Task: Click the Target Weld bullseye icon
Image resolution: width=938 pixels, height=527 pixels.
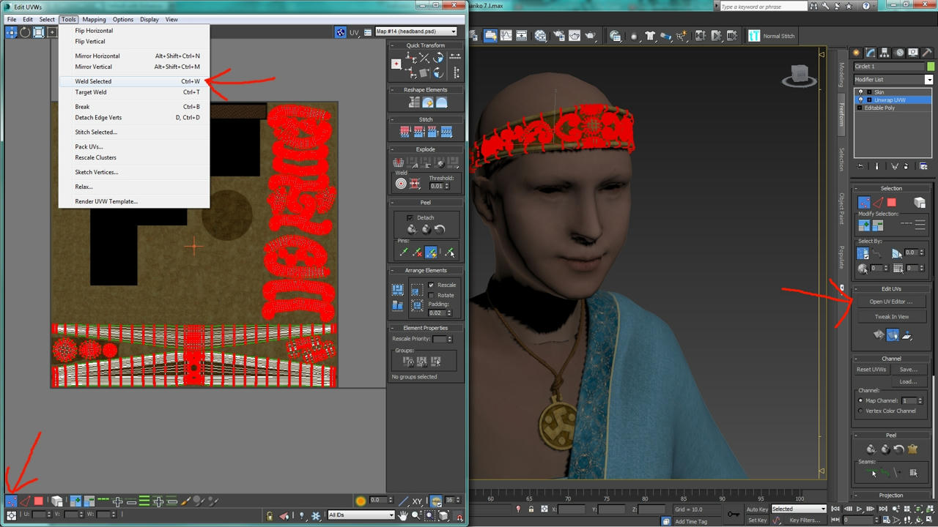Action: click(401, 184)
